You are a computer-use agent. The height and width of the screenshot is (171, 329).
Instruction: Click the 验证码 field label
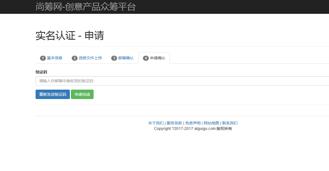point(41,72)
